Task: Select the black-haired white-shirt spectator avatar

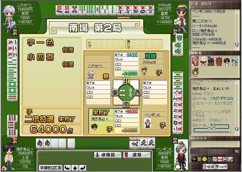Action: 227,61
